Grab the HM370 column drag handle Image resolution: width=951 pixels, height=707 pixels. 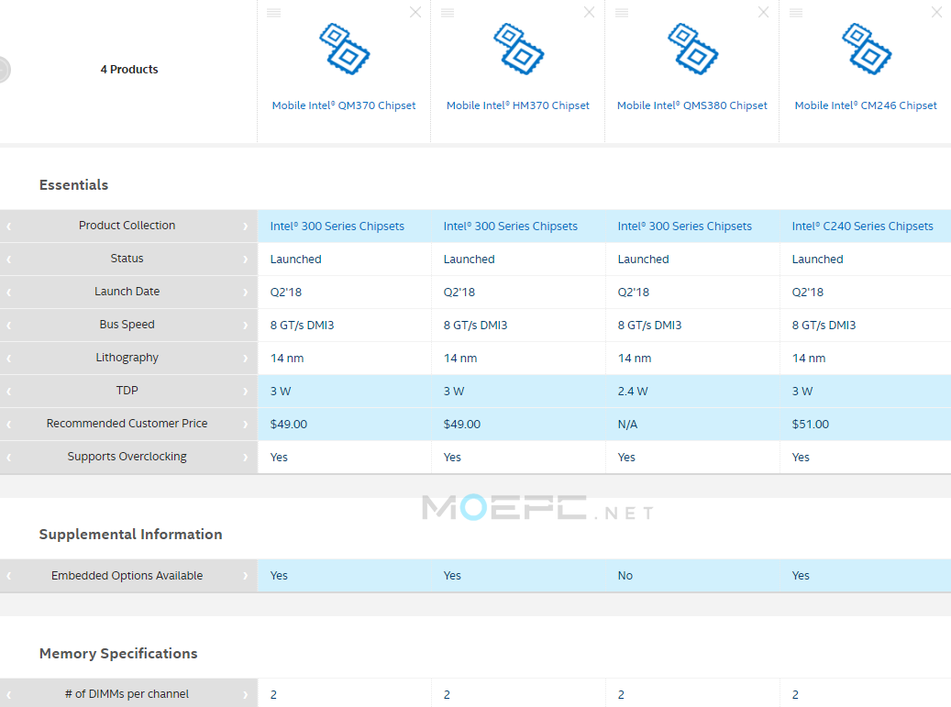448,13
